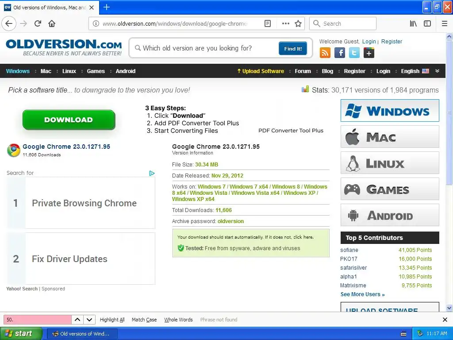
Task: Select Games in the site nav
Action: point(96,71)
